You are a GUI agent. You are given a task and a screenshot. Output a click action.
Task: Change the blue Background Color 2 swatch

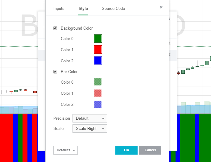click(98, 61)
